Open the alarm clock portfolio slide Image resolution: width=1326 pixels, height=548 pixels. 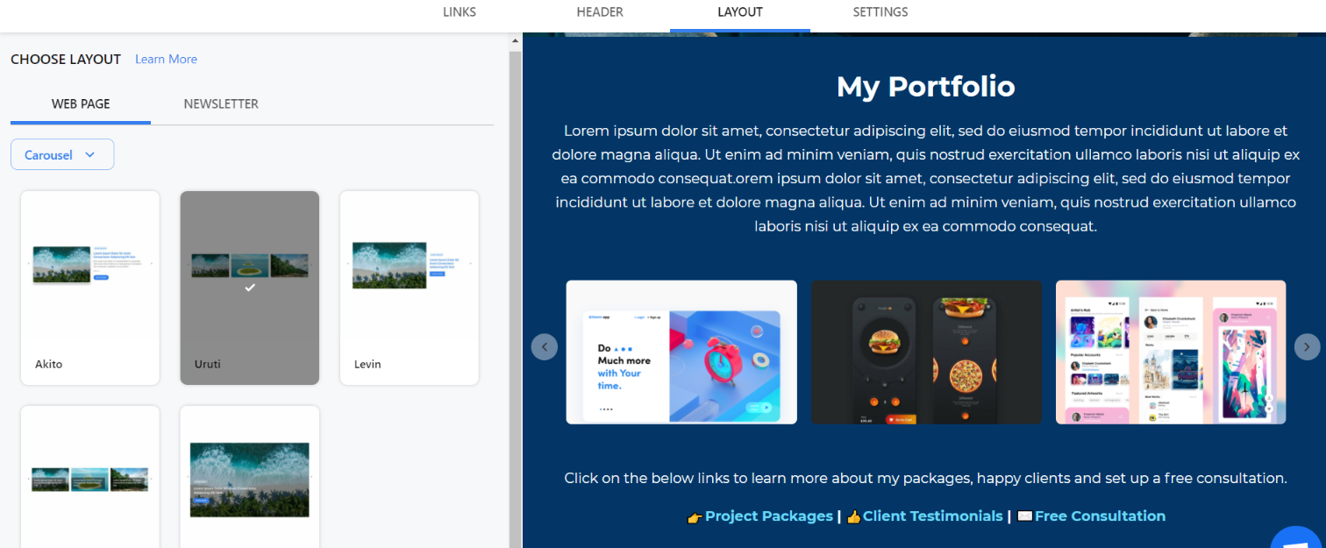[681, 352]
